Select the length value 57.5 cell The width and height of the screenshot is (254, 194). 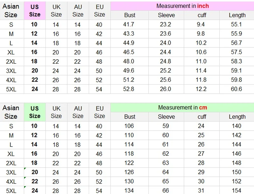tap(237, 52)
